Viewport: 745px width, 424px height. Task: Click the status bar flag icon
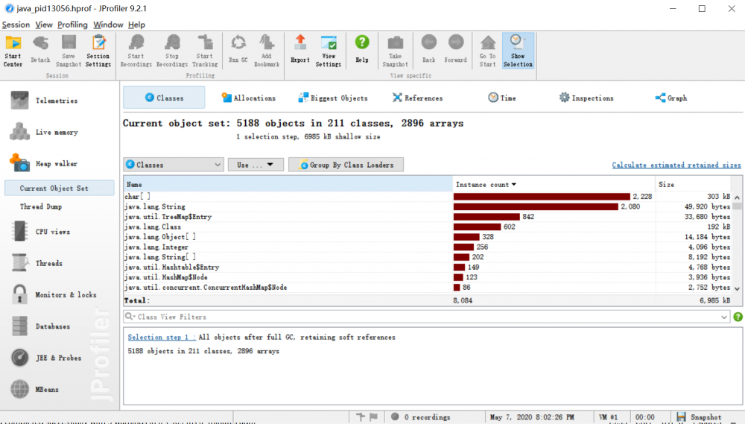point(373,417)
